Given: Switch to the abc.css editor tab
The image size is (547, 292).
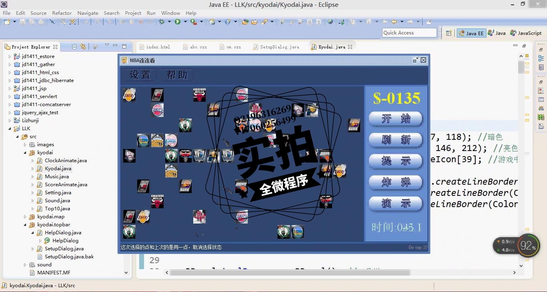Looking at the screenshot, I should (195, 47).
